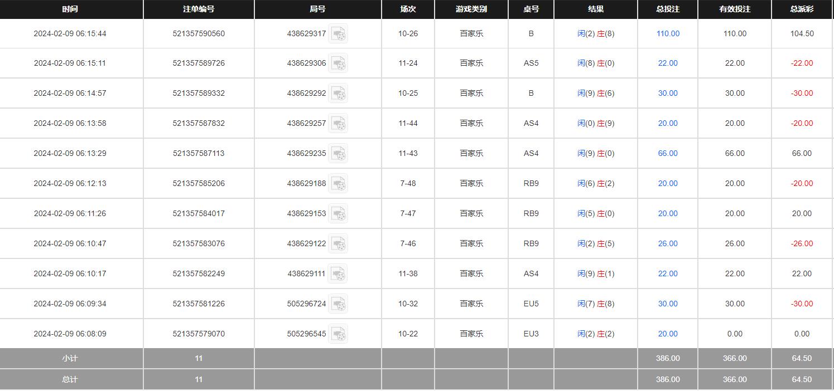Click the 总派彩 column header
Image resolution: width=834 pixels, height=391 pixels.
[802, 9]
